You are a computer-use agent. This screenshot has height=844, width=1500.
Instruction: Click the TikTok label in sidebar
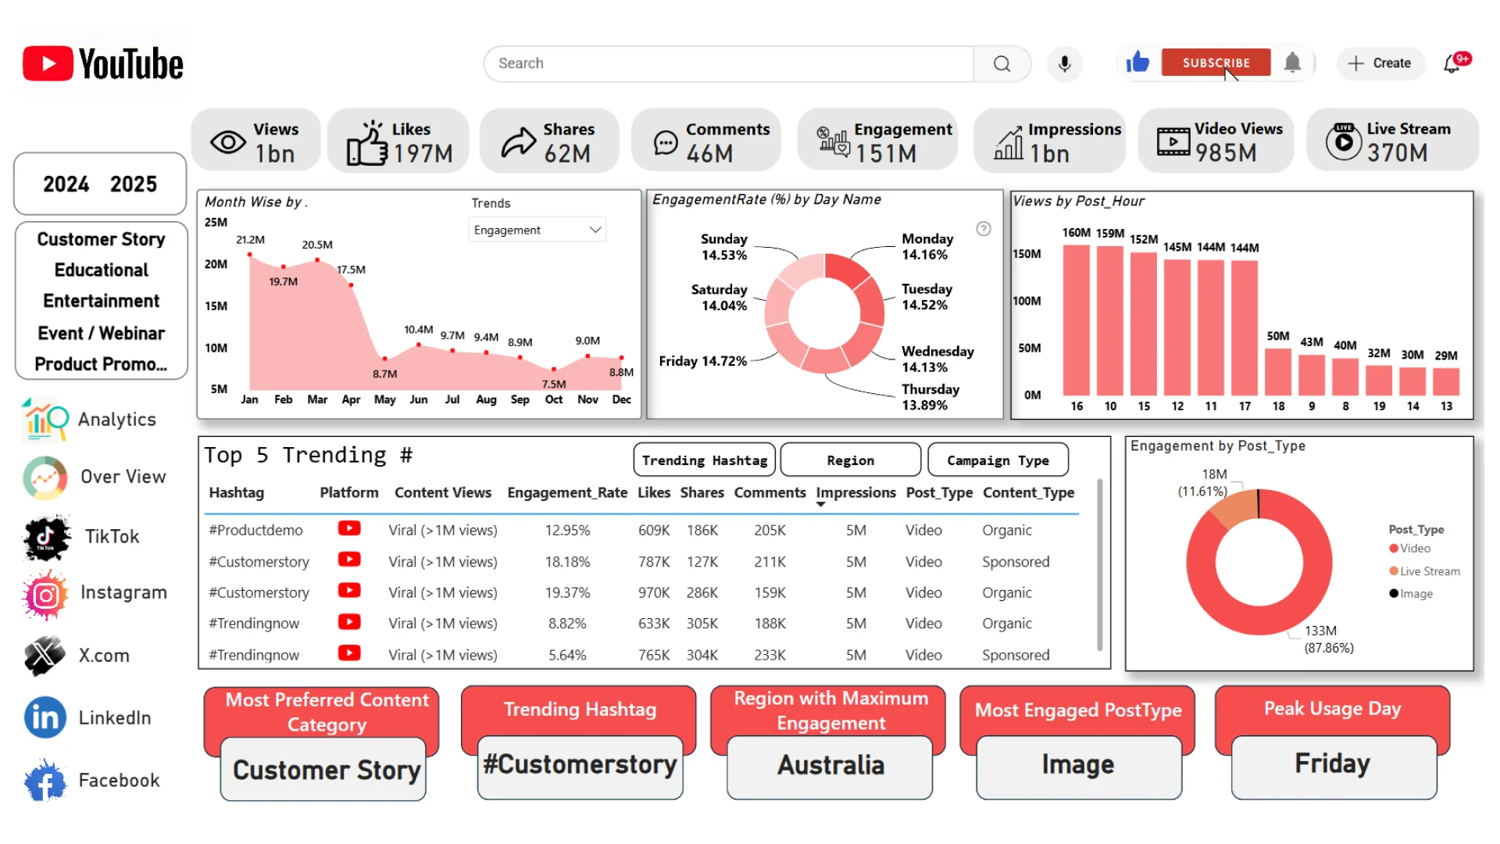pos(112,537)
